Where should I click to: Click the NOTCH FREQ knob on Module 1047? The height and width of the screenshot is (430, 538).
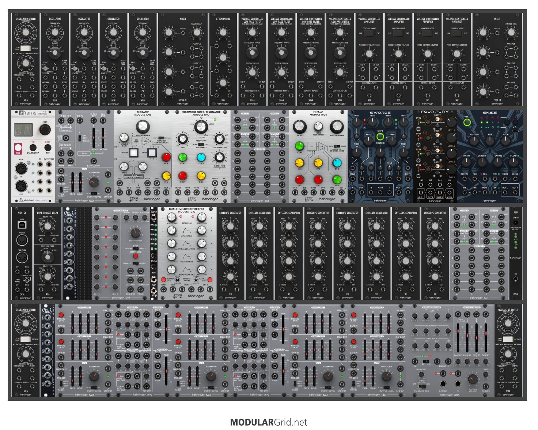pos(219,157)
